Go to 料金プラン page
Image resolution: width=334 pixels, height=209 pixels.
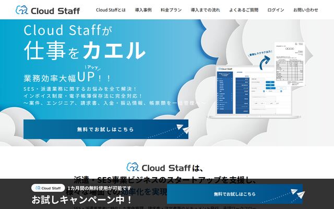[171, 10]
